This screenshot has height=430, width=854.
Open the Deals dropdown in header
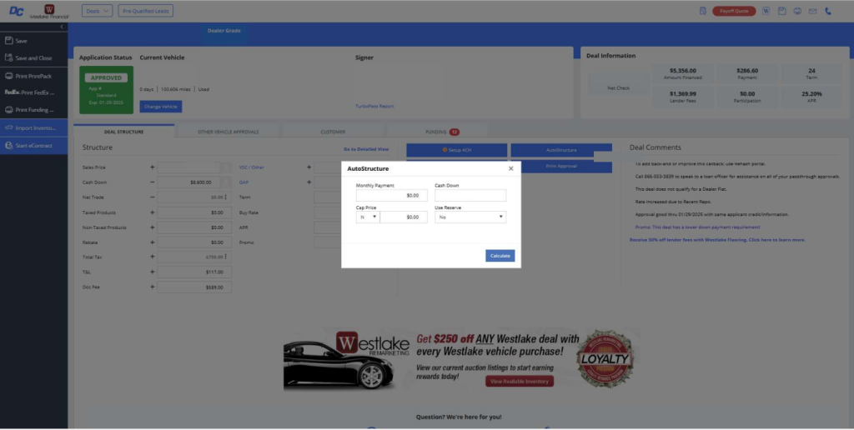click(97, 11)
